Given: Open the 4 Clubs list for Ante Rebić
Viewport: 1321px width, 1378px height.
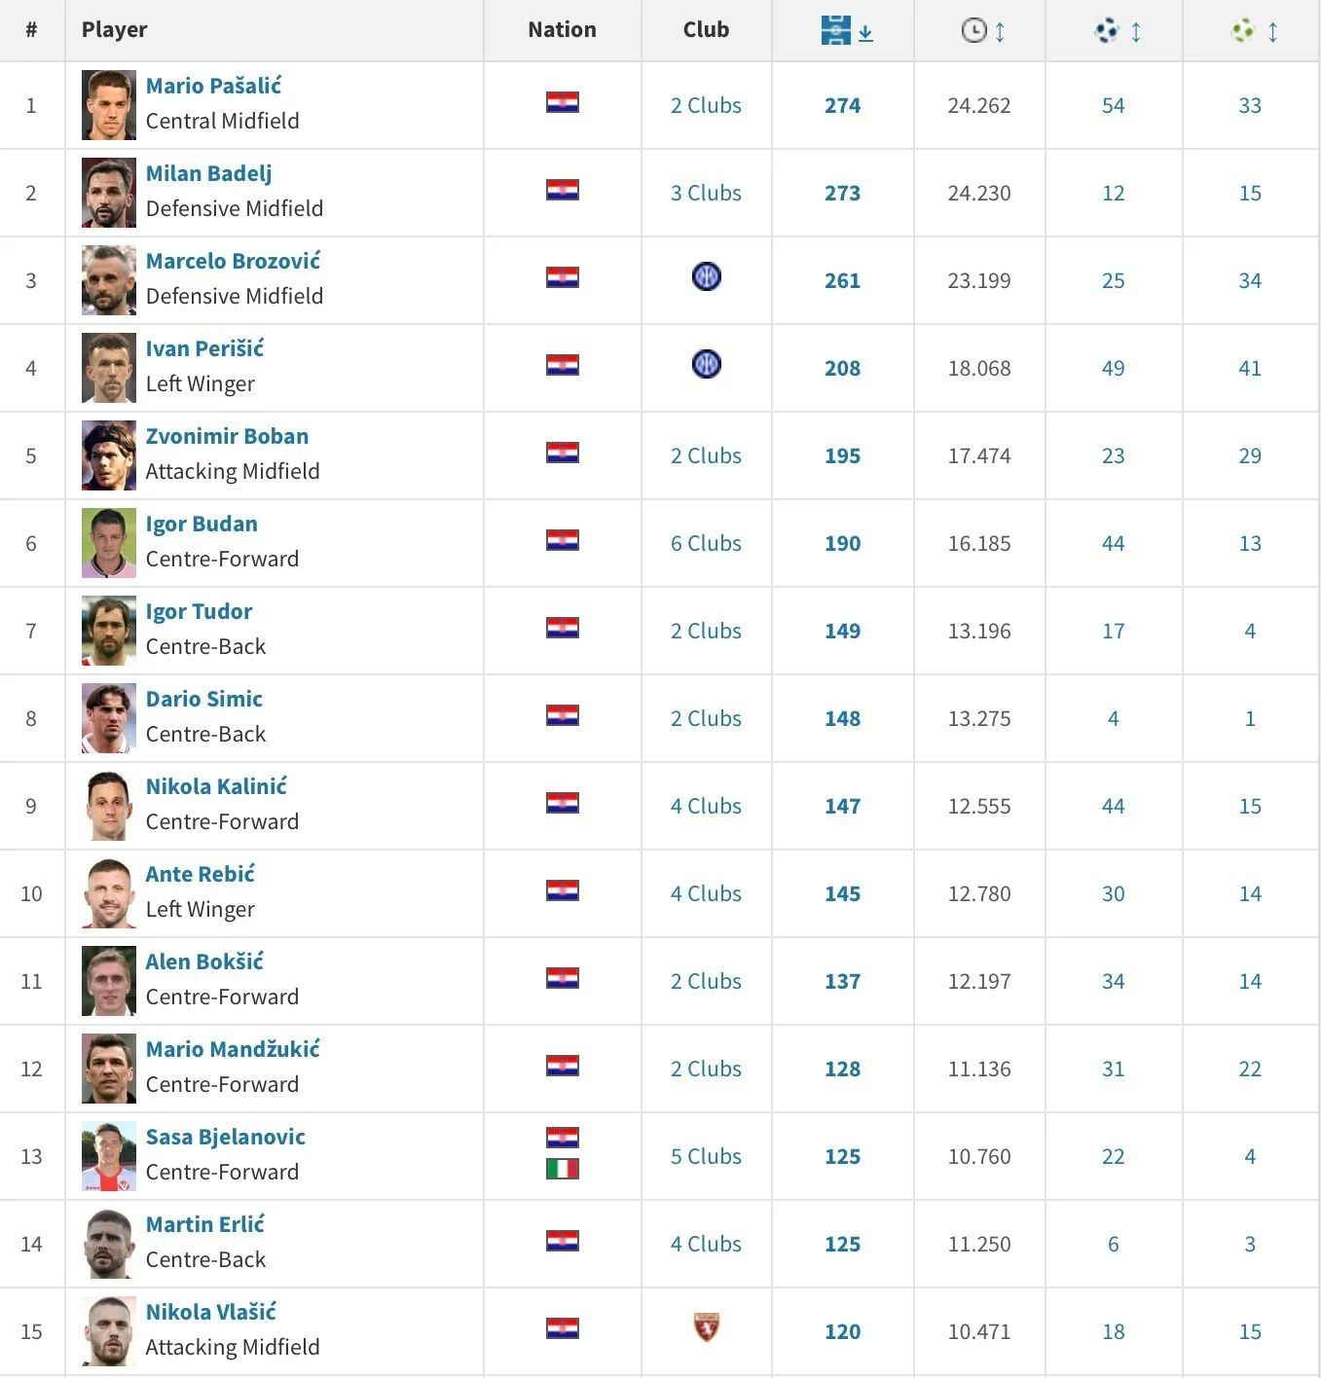Looking at the screenshot, I should [706, 893].
